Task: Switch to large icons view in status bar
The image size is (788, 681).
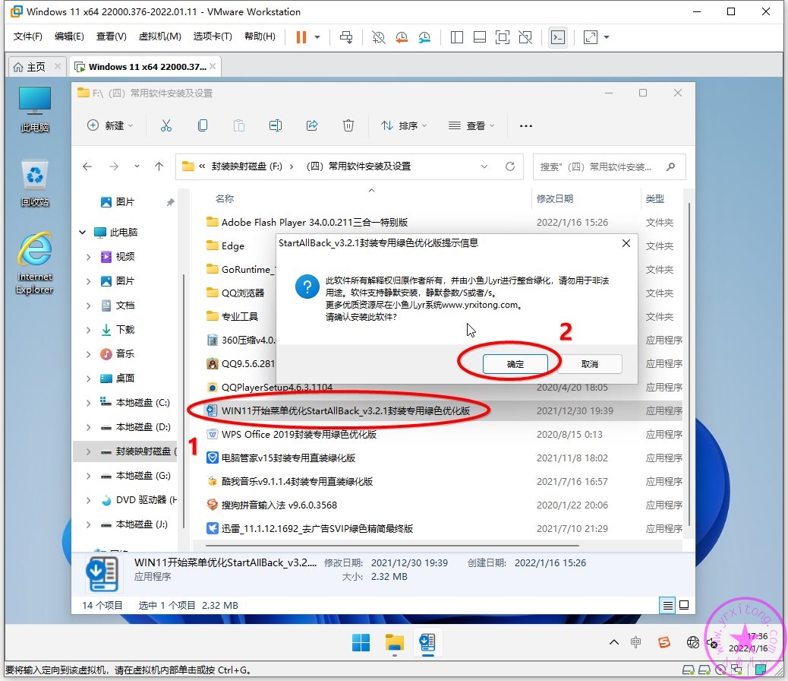Action: [684, 606]
